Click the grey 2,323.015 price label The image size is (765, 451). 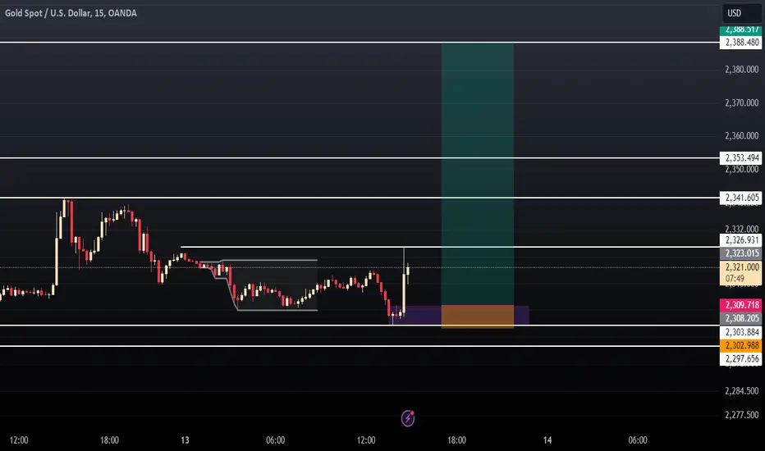[x=740, y=253]
